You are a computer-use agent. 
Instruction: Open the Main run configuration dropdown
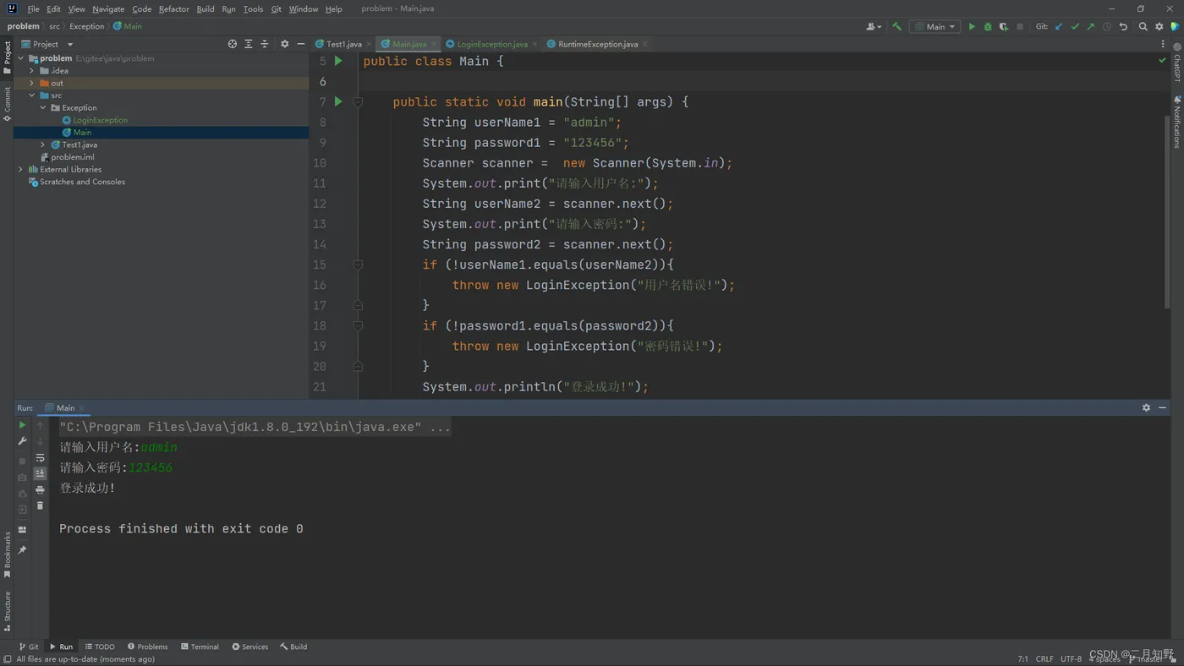click(935, 26)
